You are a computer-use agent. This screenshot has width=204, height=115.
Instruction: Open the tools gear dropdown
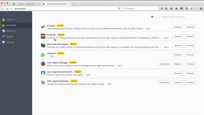click(x=153, y=17)
